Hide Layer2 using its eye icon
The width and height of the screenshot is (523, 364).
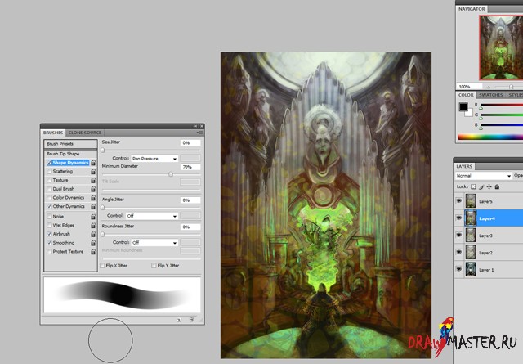coord(459,252)
